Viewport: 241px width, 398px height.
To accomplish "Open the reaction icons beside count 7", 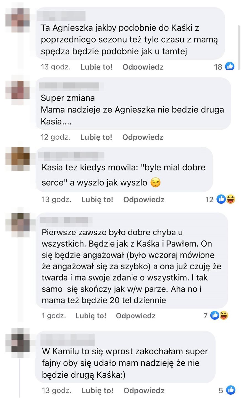I will pyautogui.click(x=219, y=315).
